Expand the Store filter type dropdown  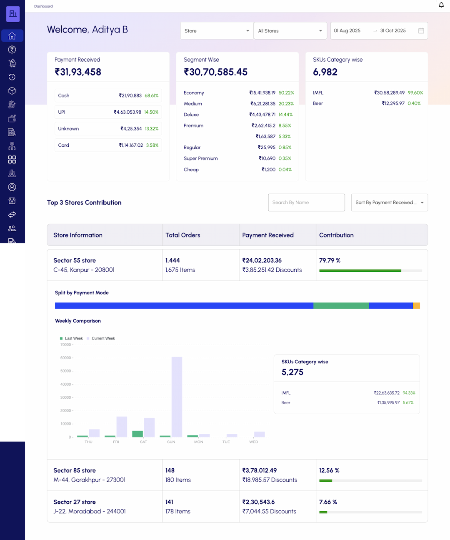click(217, 31)
